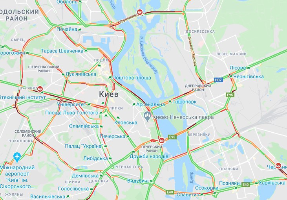Open the Дружби народів station label
Image resolution: width=287 pixels, height=200 pixels.
[149, 157]
